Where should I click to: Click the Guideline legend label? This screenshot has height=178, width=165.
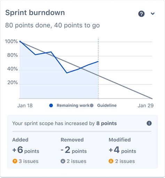point(107,105)
